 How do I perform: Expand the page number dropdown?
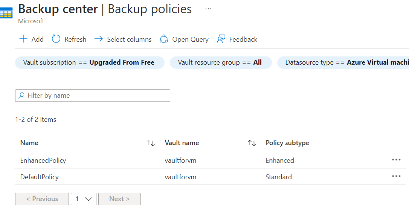point(84,199)
